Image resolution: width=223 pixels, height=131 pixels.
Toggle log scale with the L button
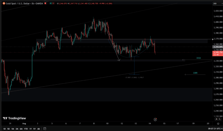(220, 119)
